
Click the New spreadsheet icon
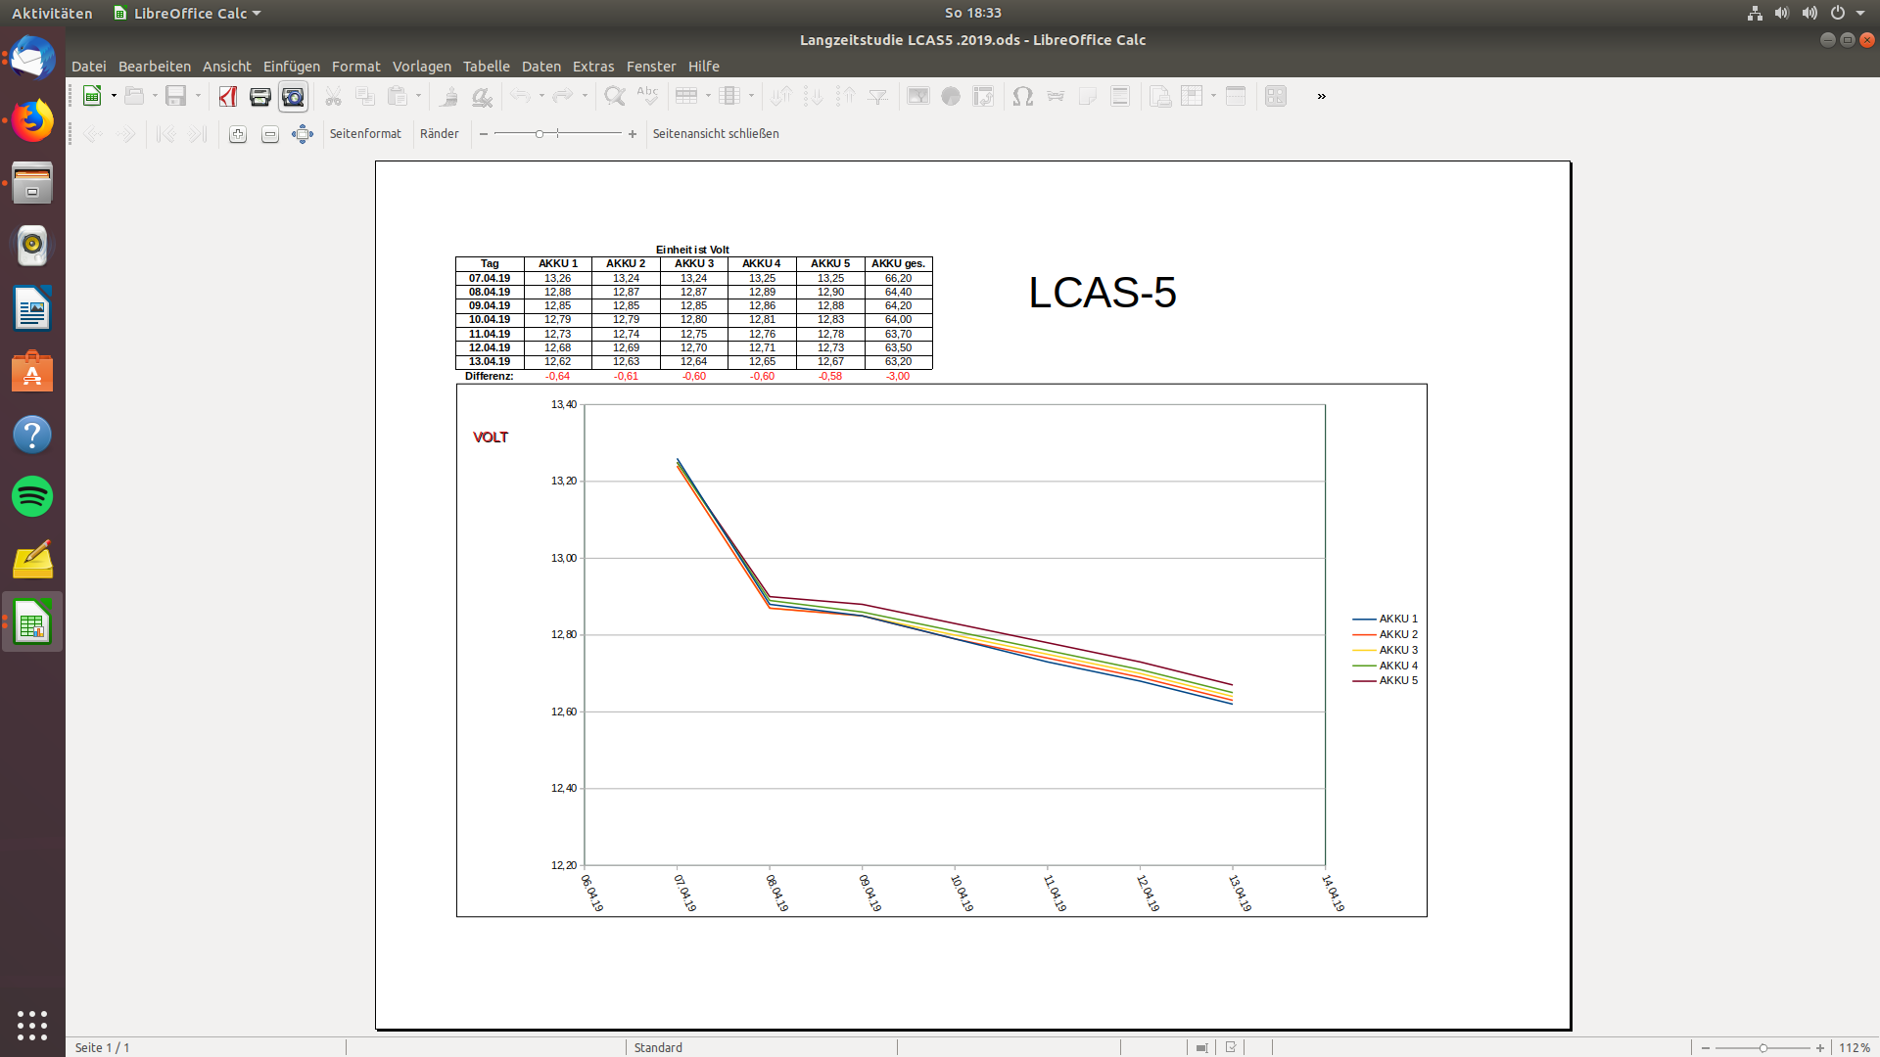[92, 96]
